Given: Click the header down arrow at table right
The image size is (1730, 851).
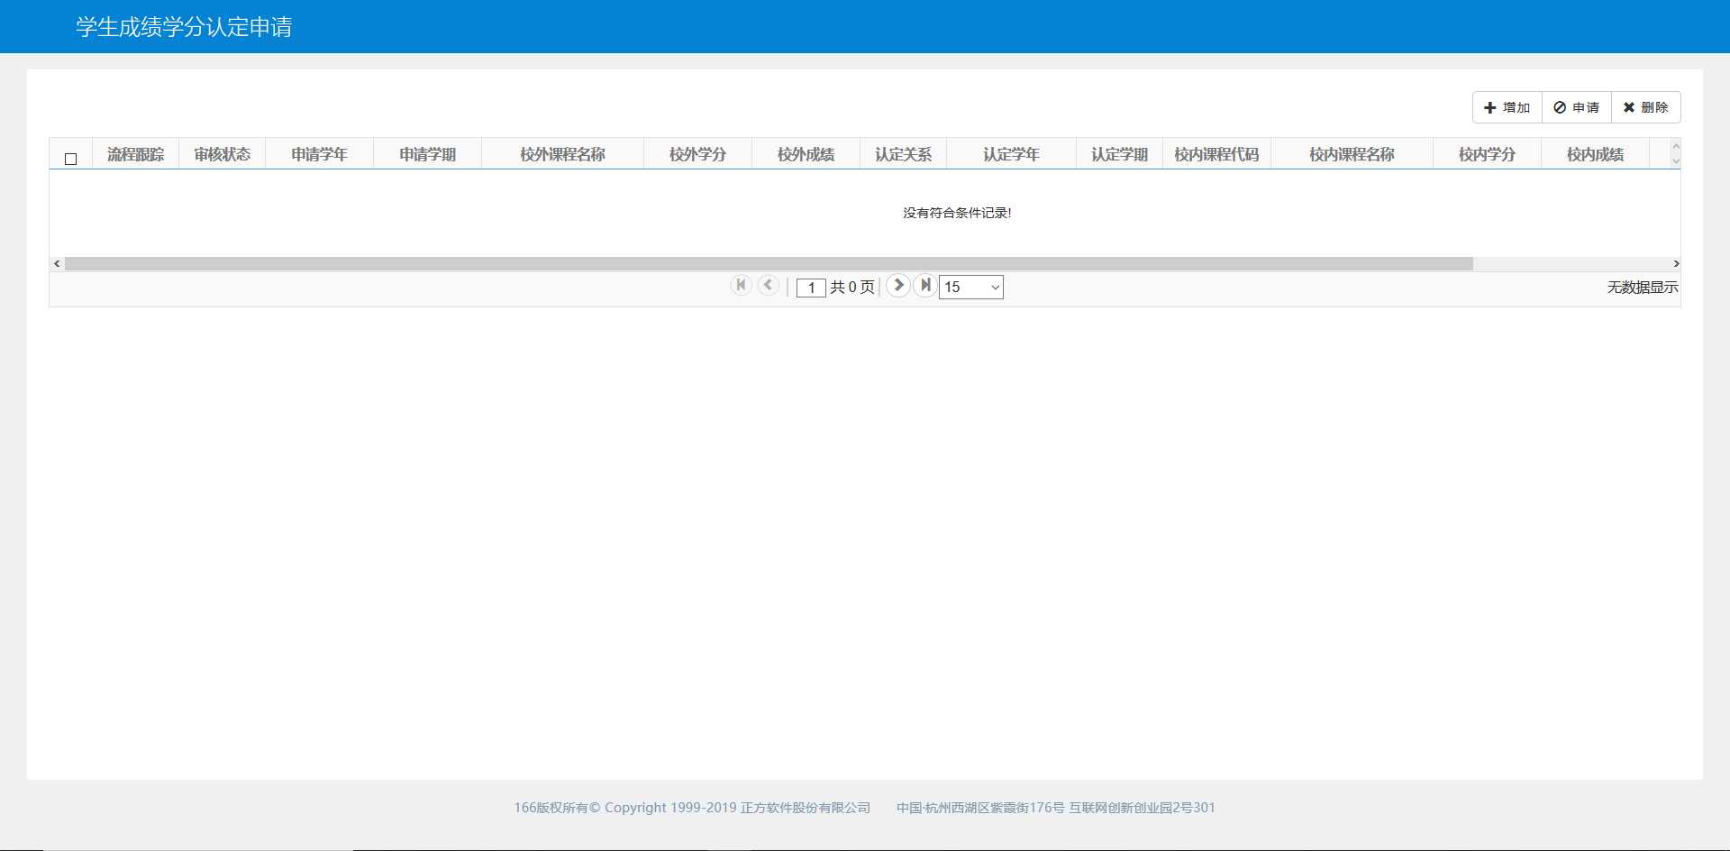Looking at the screenshot, I should click(x=1676, y=160).
